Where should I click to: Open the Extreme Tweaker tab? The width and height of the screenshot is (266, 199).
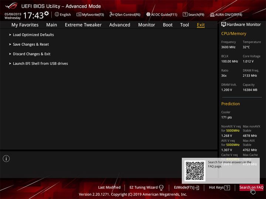click(x=83, y=25)
